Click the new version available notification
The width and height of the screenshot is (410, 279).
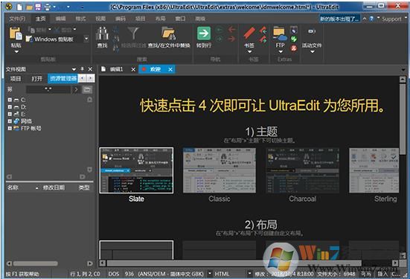339,19
